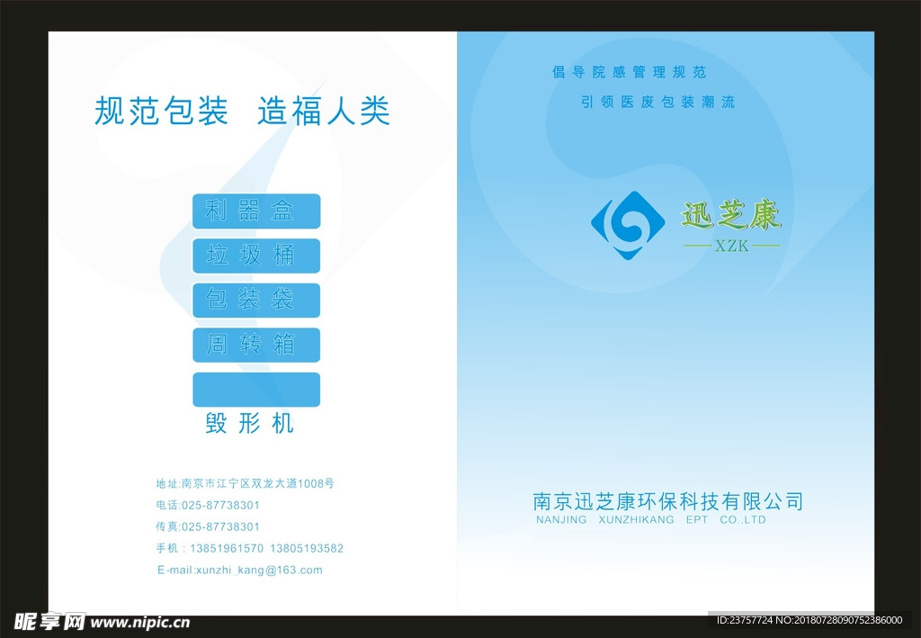921x638 pixels.
Task: Click the 规范包装 造福人类 headline
Action: click(242, 112)
